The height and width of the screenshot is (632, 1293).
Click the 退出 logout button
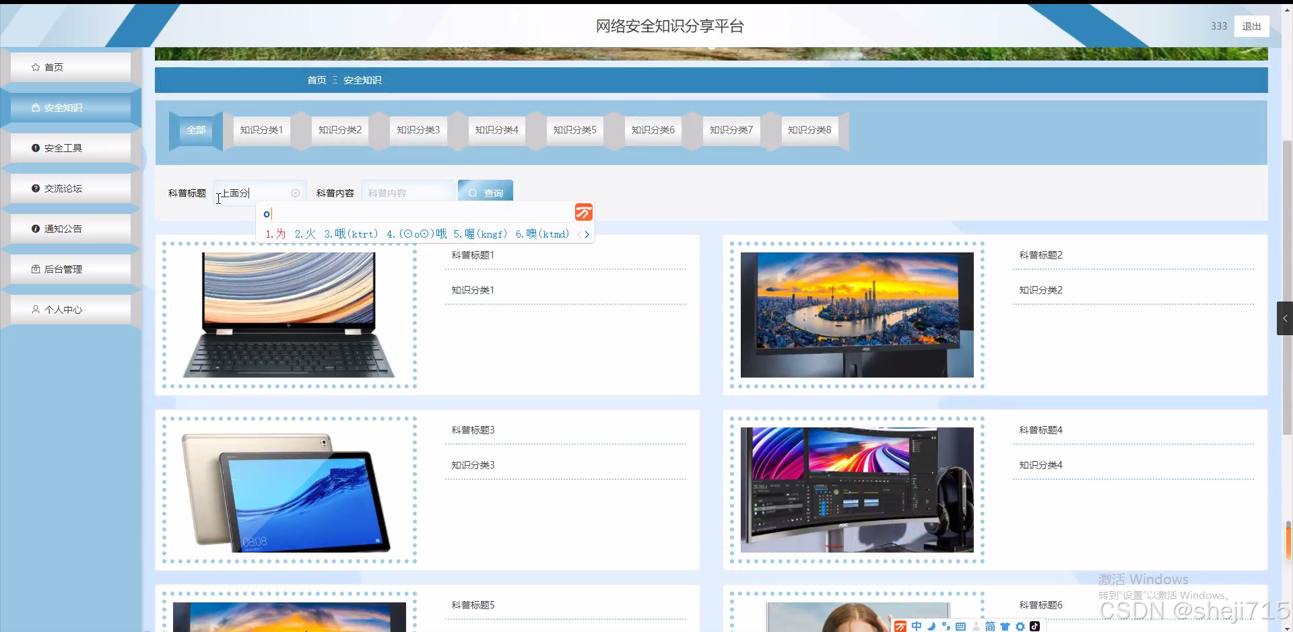point(1252,26)
